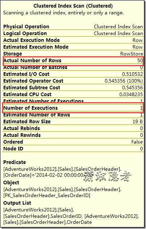This screenshot has width=146, height=229.
Task: Select the Ordered label
Action: [13, 142]
